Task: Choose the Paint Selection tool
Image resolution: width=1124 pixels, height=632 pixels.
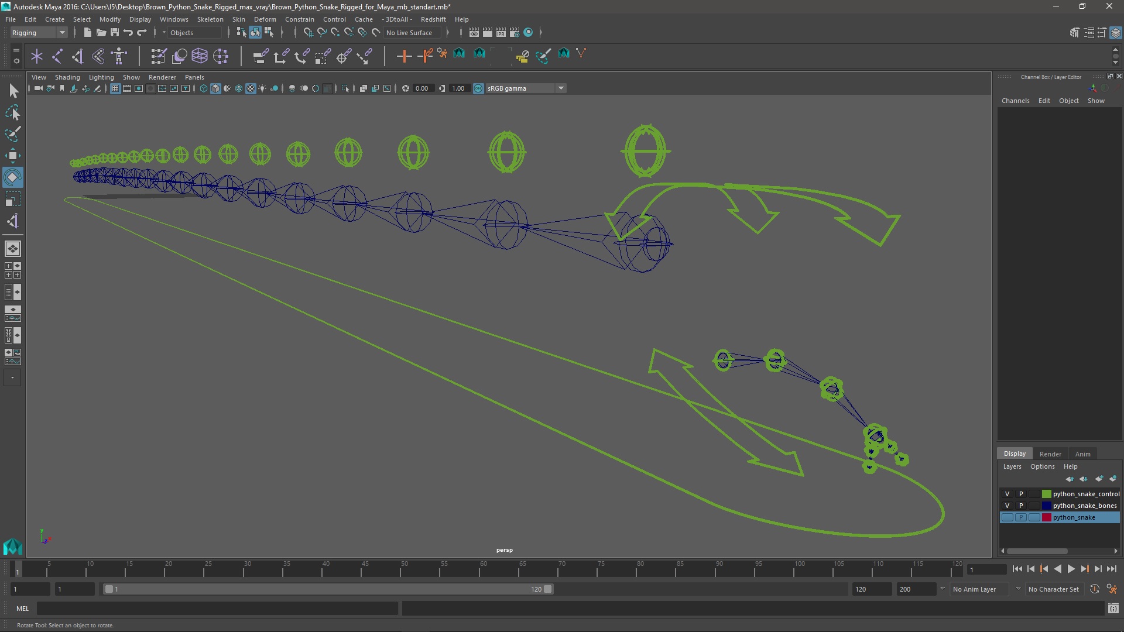Action: click(13, 134)
